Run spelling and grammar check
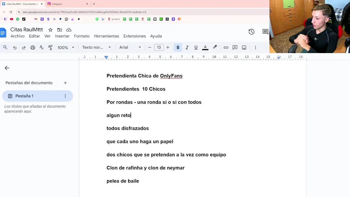The image size is (350, 197). point(42,47)
